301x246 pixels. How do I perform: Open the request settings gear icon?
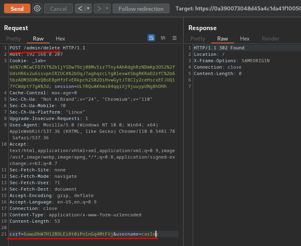point(37,8)
